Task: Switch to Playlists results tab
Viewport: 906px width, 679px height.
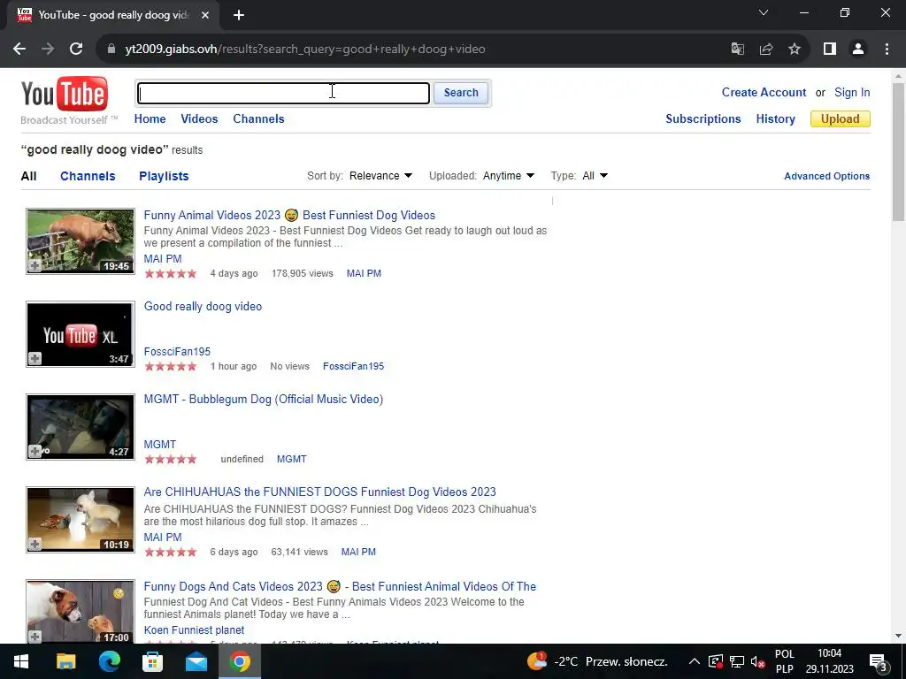Action: [164, 176]
